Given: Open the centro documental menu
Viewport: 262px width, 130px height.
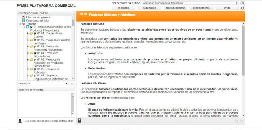Looking at the screenshot, I should coord(175,8).
